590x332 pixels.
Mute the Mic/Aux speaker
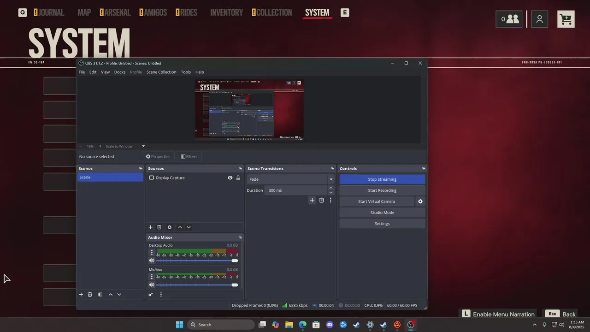[152, 285]
